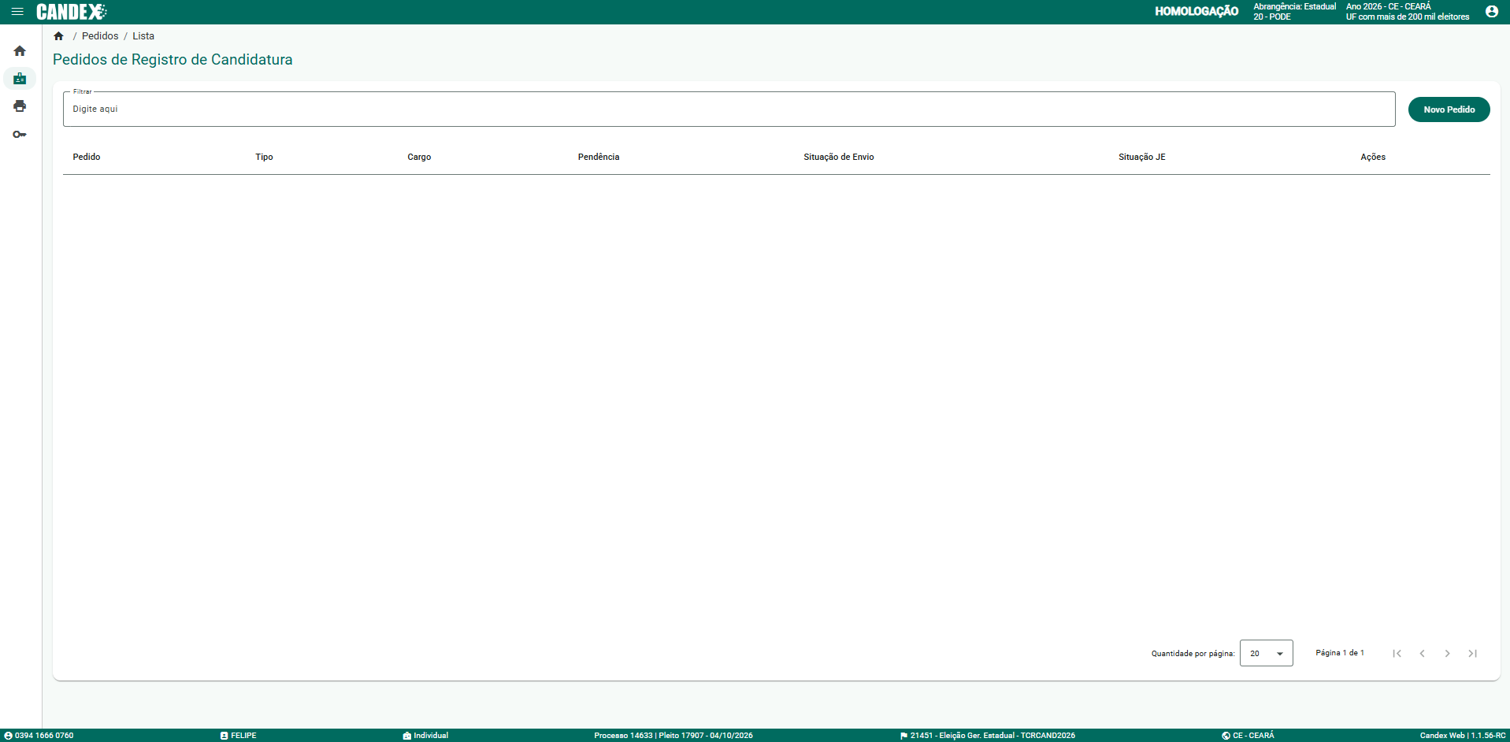Click Candex Web version text
This screenshot has width=1510, height=742.
click(1463, 736)
